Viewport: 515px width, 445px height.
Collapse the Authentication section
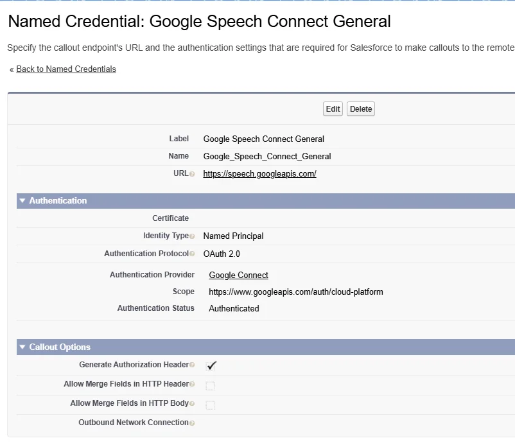pyautogui.click(x=22, y=201)
